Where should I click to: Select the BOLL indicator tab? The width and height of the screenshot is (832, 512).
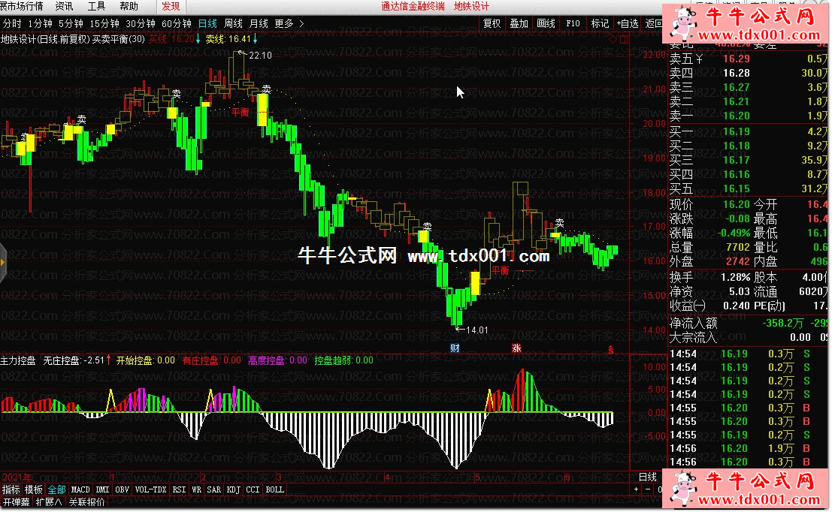[x=275, y=489]
